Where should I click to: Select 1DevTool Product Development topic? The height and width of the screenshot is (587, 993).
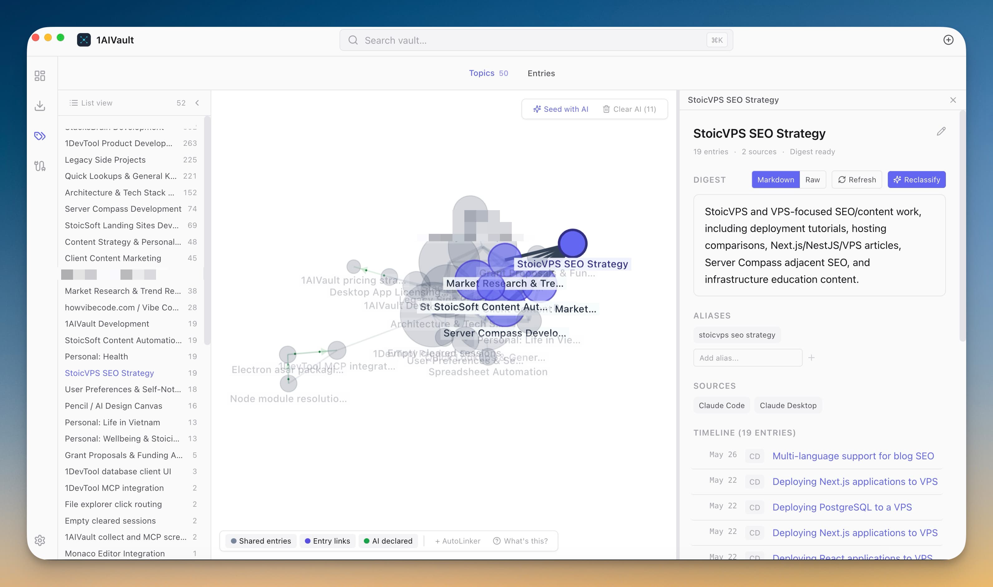pyautogui.click(x=131, y=143)
